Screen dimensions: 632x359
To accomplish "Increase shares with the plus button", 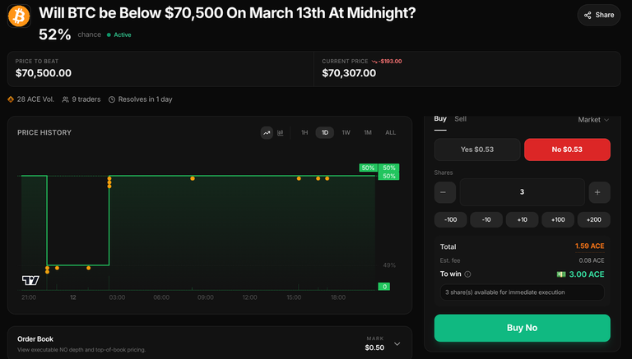I will [597, 192].
